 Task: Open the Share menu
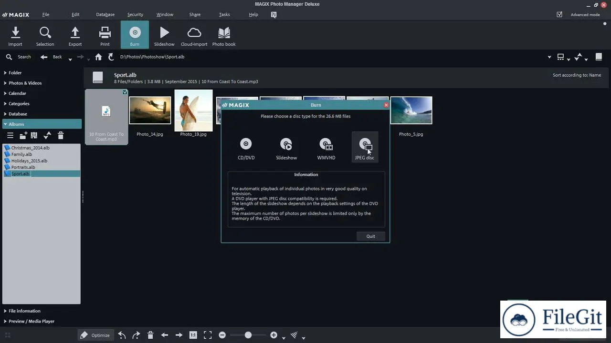[x=195, y=15]
